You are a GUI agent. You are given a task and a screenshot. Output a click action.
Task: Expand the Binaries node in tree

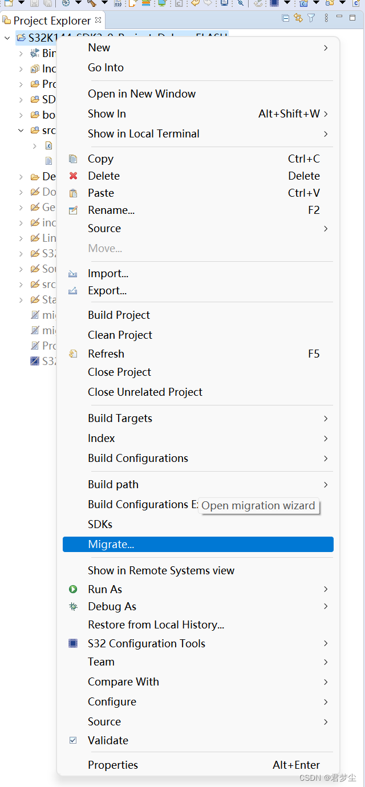coord(21,54)
